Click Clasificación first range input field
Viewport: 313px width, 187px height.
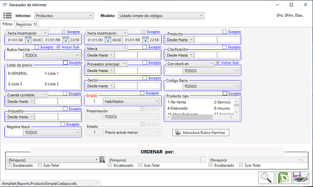click(x=206, y=55)
